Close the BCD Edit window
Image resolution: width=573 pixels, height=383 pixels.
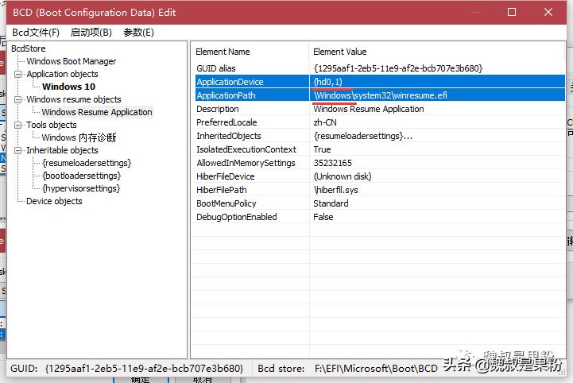click(548, 12)
